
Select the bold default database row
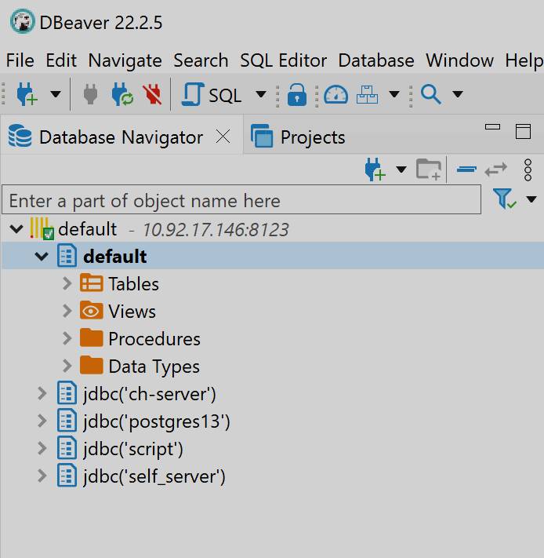coord(273,256)
